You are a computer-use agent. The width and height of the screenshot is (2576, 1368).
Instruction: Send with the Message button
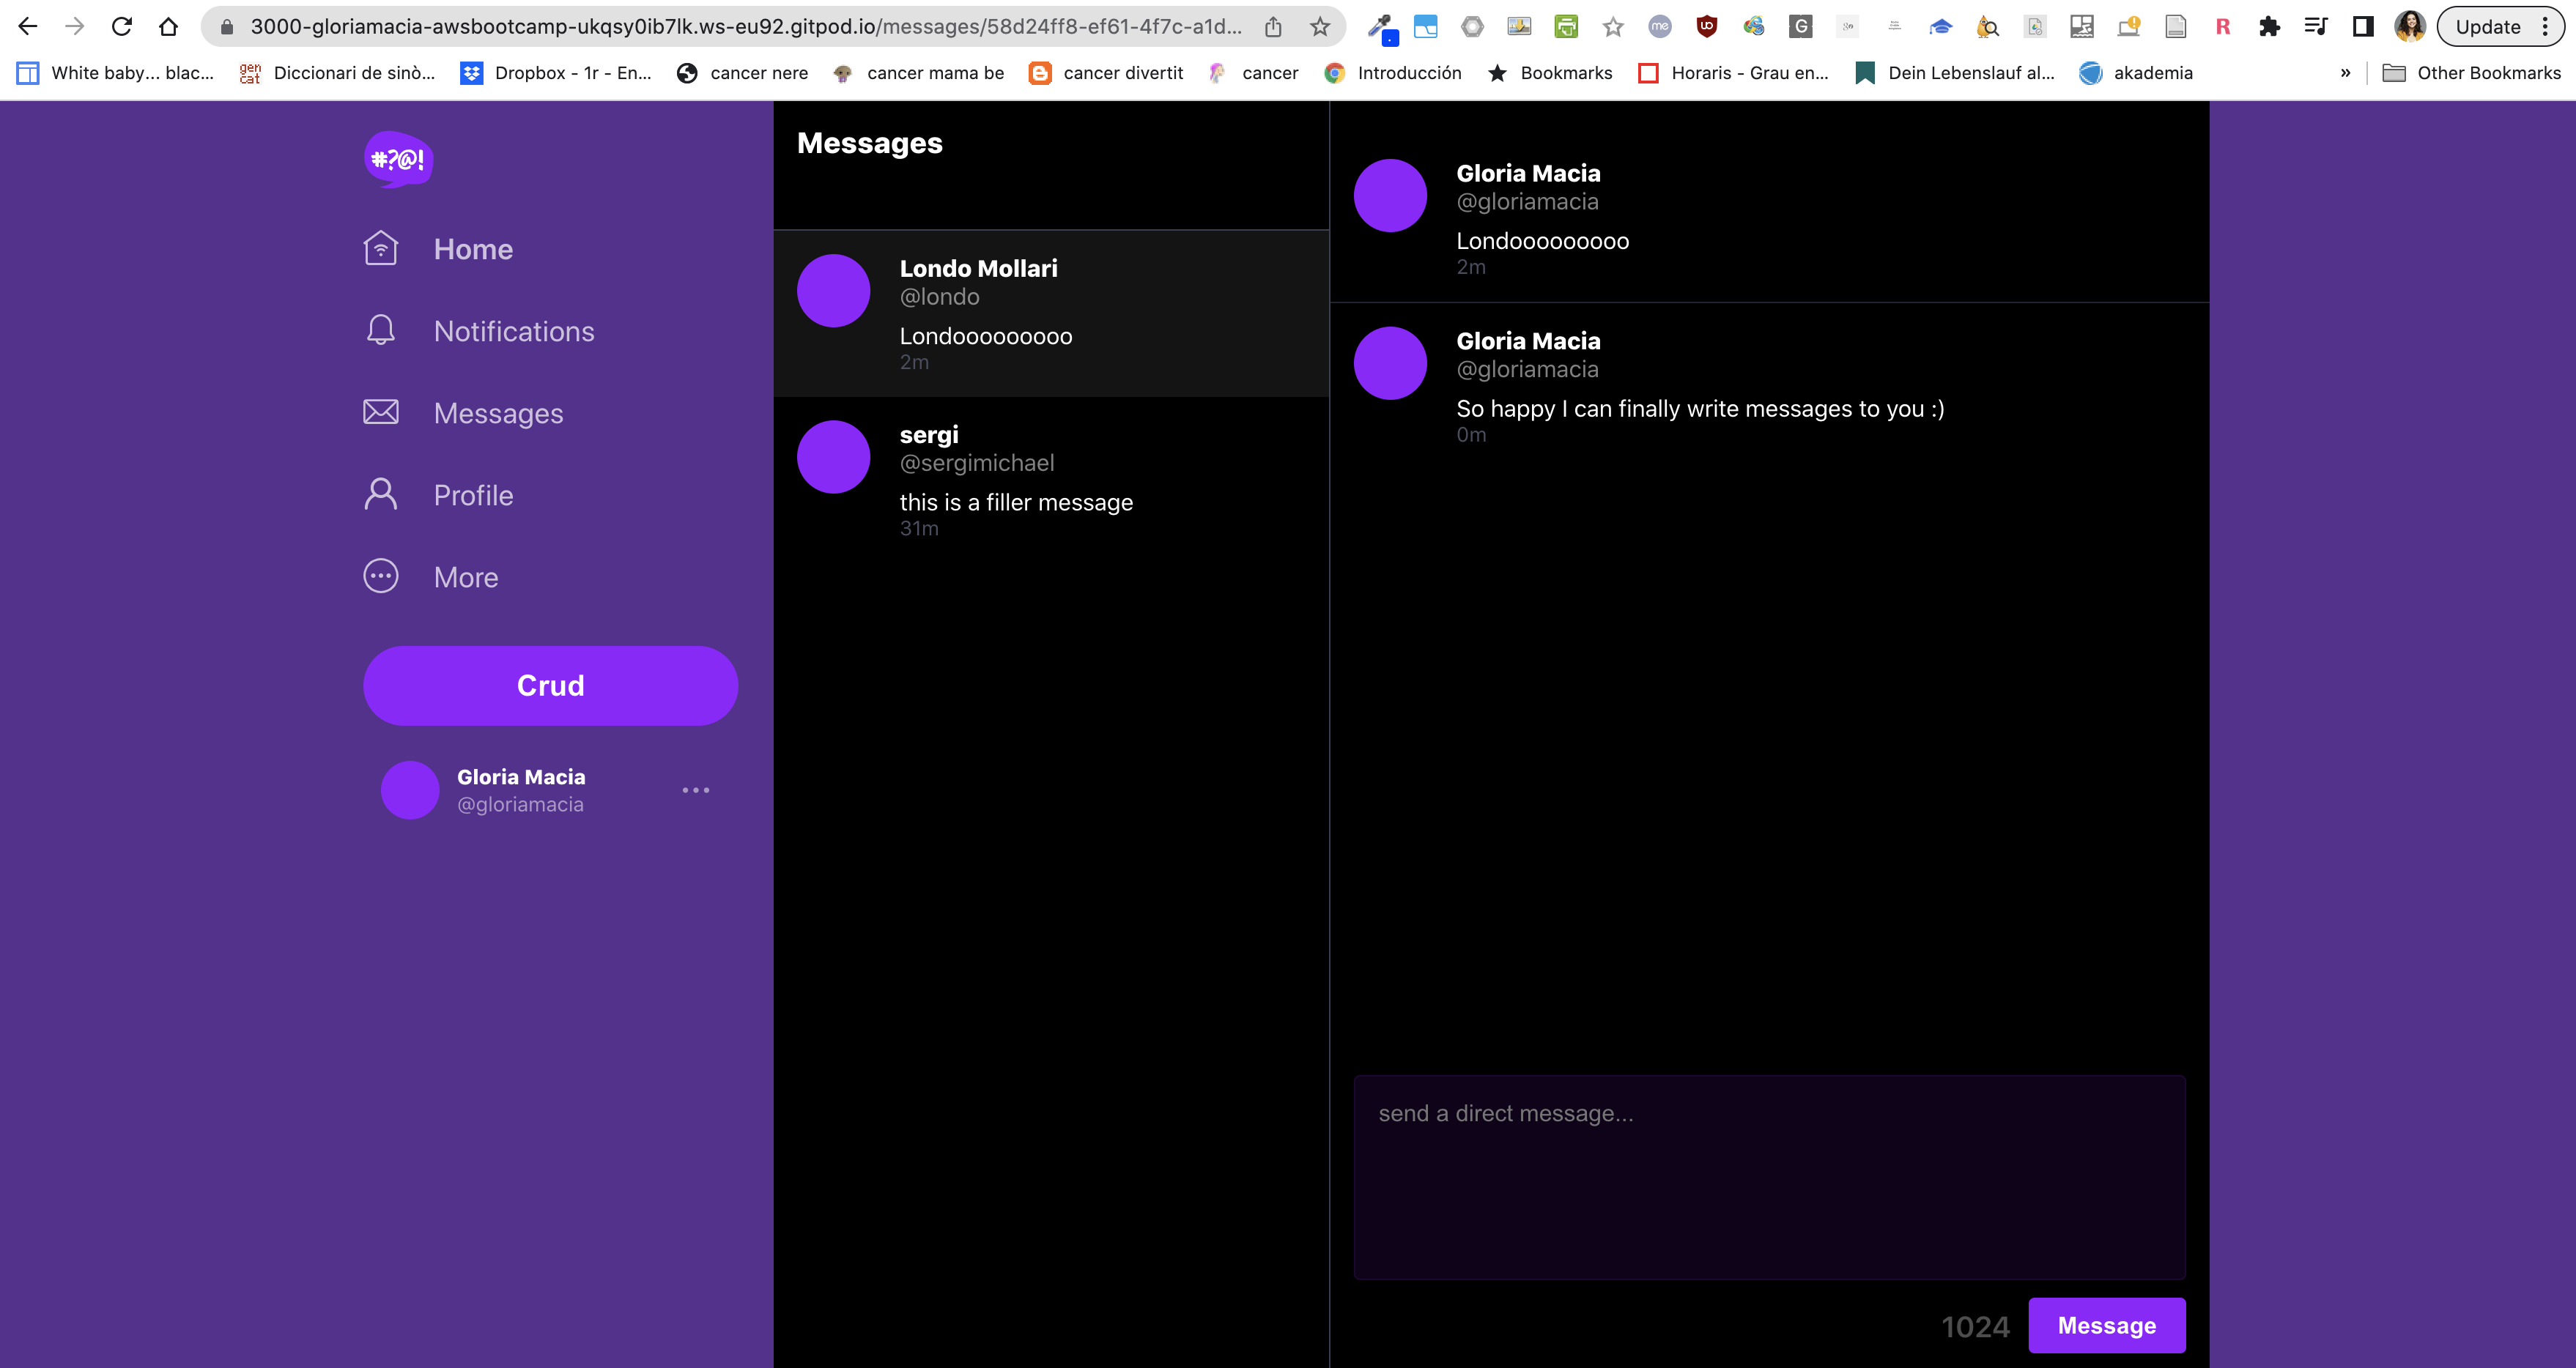(2106, 1325)
